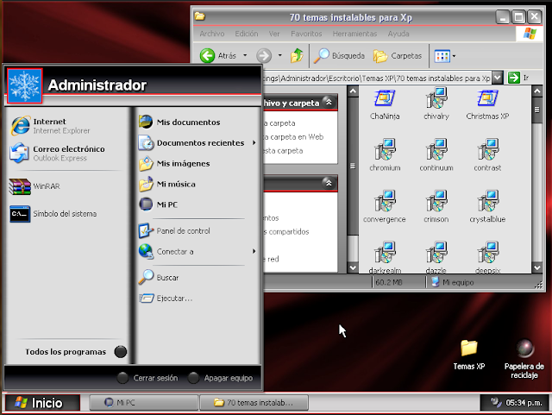Select the continuum theme installer
The width and height of the screenshot is (552, 415).
click(436, 155)
